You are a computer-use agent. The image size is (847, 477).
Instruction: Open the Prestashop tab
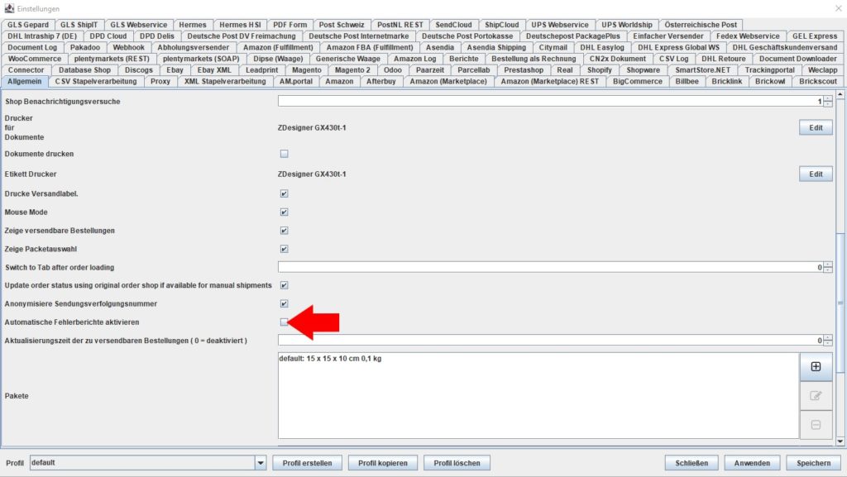(x=524, y=70)
